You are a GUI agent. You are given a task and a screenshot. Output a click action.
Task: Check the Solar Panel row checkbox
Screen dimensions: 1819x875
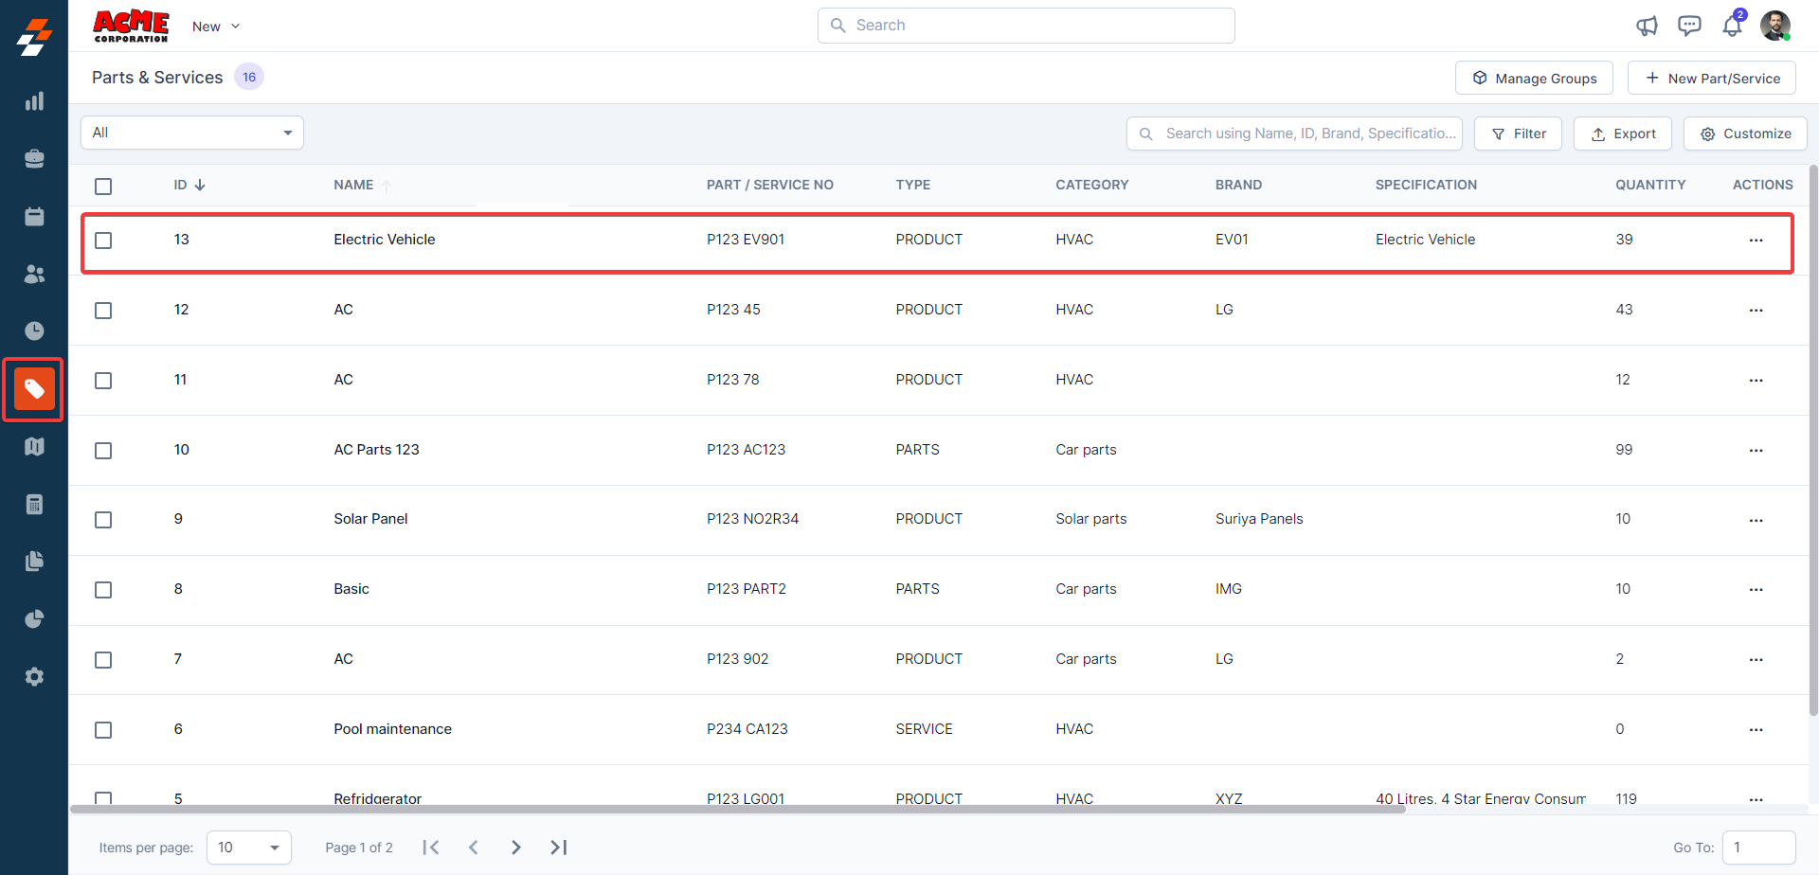tap(103, 520)
